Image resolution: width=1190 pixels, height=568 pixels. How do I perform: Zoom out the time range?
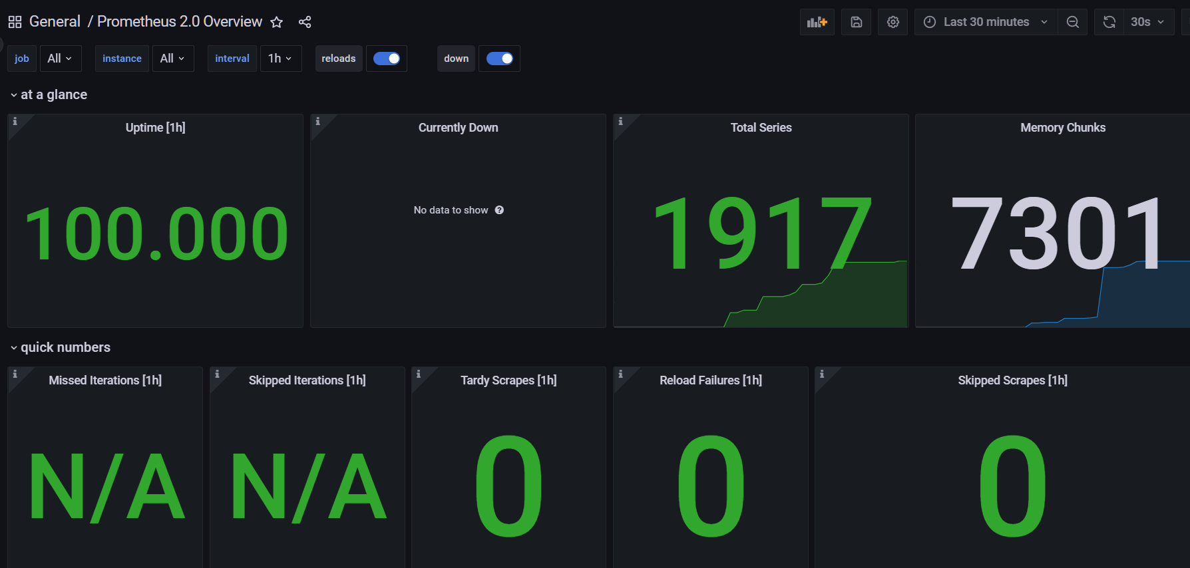coord(1073,22)
